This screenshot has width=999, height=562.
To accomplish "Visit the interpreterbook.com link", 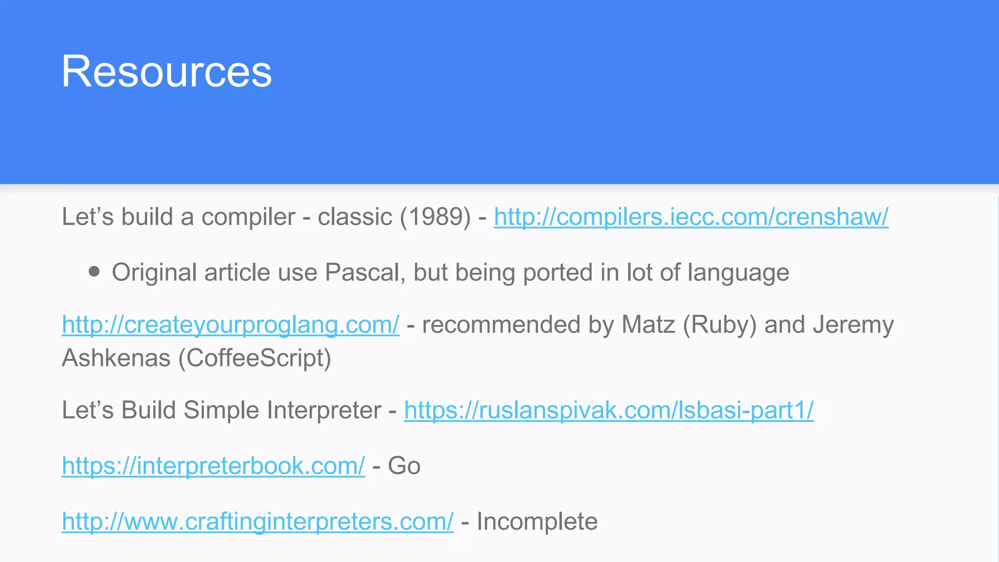I will (x=213, y=466).
